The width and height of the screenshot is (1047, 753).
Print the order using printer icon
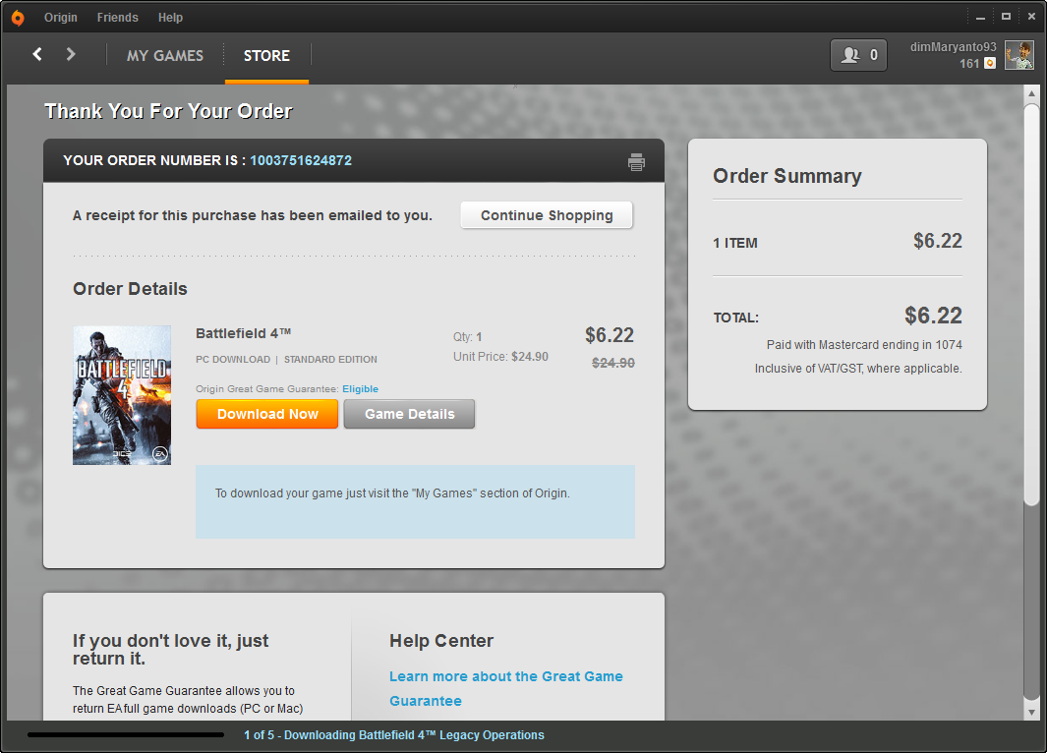click(x=636, y=161)
